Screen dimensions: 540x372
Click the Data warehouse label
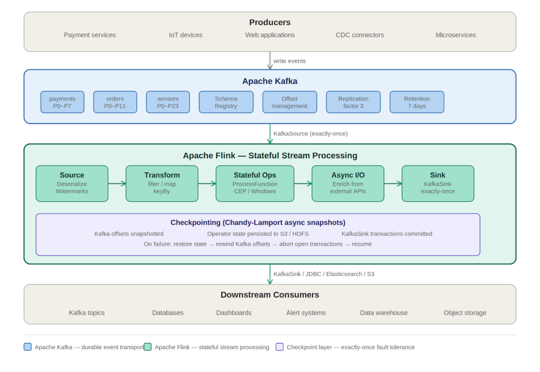(x=384, y=313)
